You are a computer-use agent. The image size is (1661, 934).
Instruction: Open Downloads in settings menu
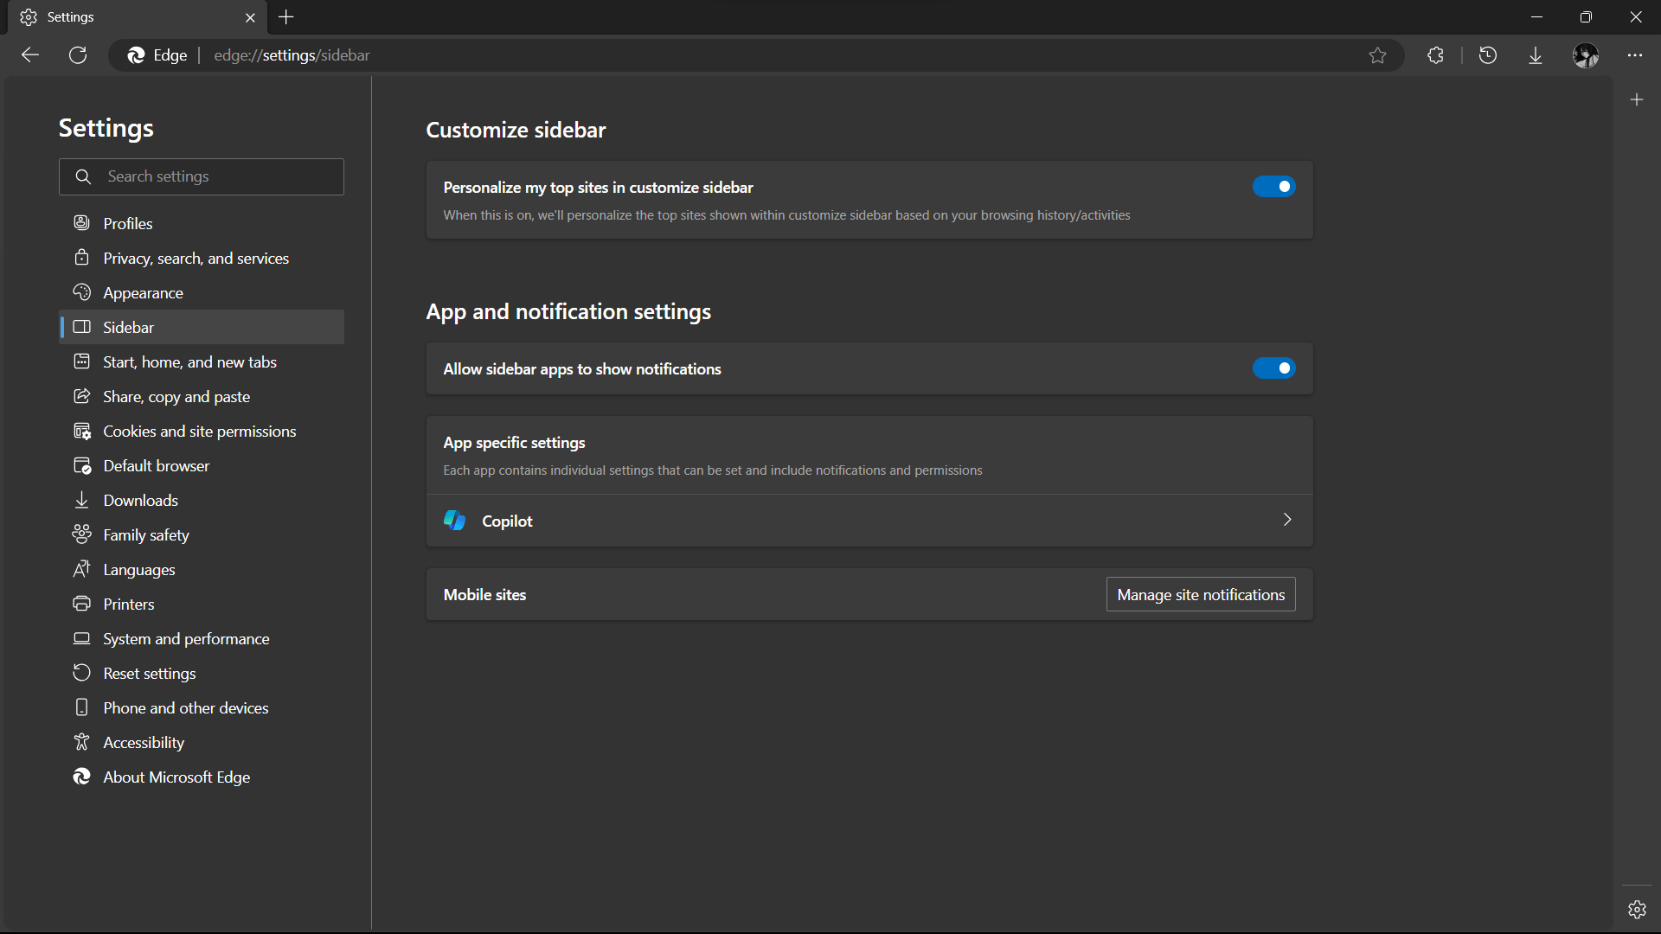(x=202, y=500)
